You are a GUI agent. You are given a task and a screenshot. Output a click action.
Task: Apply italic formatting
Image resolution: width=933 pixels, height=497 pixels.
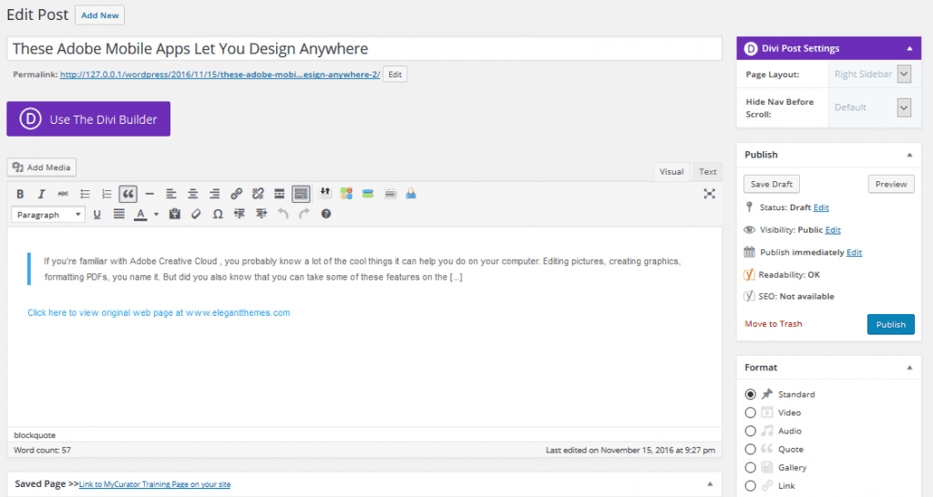pyautogui.click(x=41, y=194)
